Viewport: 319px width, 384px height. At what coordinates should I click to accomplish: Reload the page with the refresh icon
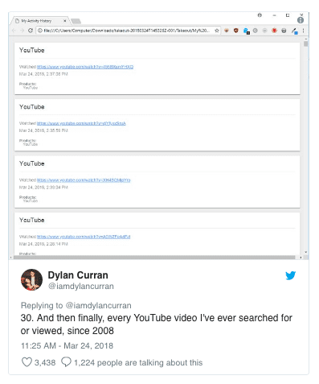point(31,31)
